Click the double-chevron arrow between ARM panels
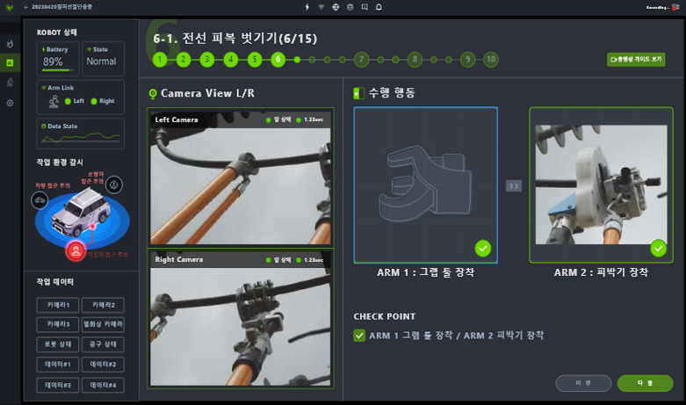This screenshot has height=405, width=686. (514, 185)
